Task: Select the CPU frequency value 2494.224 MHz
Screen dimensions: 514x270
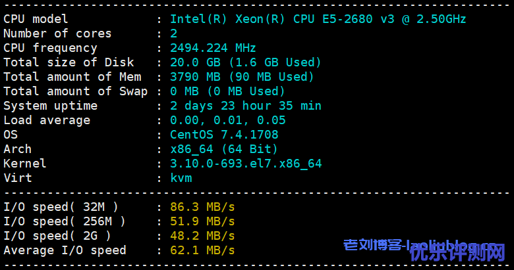Action: click(213, 48)
